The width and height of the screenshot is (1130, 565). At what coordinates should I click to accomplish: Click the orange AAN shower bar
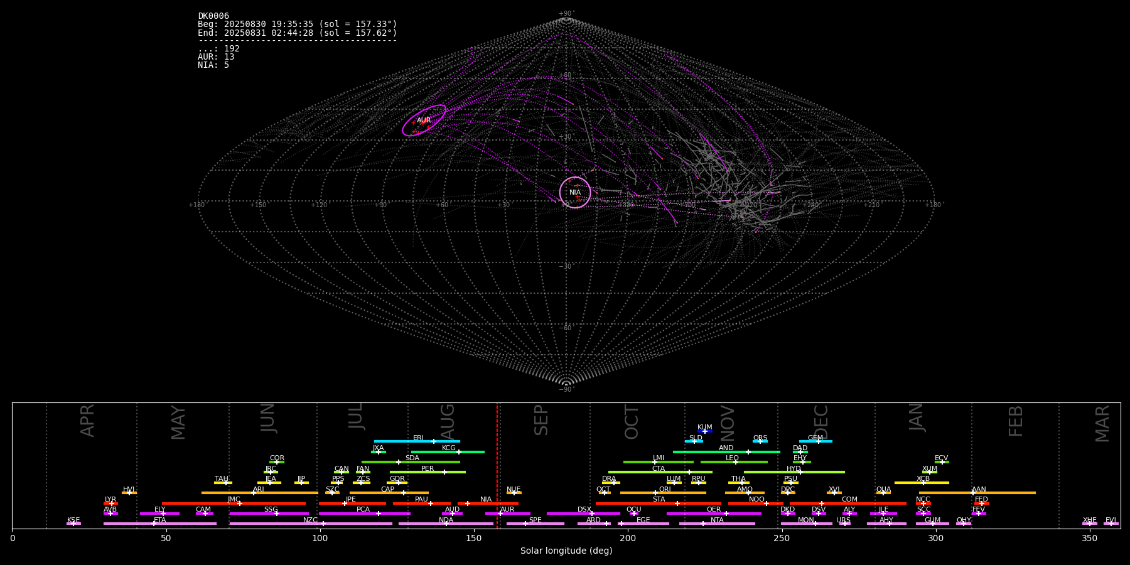coord(977,493)
